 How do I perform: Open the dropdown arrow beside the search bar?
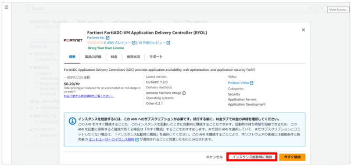[x=322, y=8]
